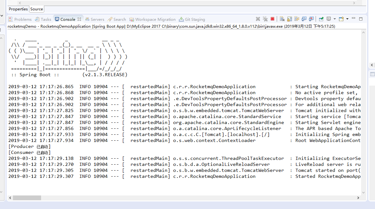Open the Git Staging tab
375x209 pixels.
pos(192,19)
